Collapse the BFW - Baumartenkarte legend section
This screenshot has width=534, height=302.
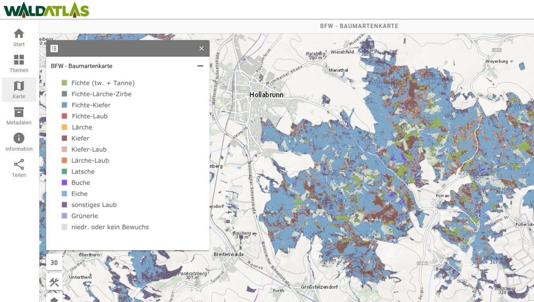click(200, 66)
